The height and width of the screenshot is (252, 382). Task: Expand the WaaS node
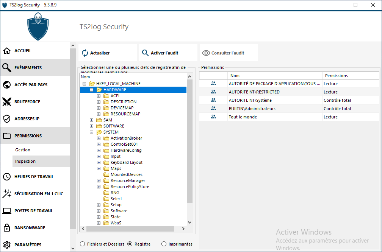click(99, 223)
